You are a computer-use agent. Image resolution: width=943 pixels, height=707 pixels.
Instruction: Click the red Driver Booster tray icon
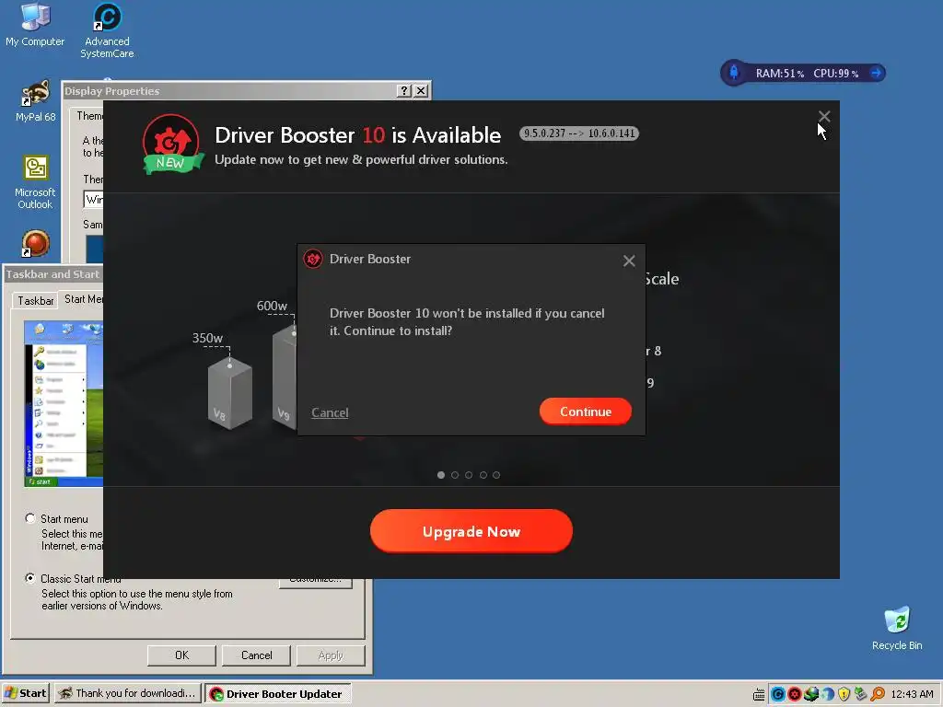[795, 694]
